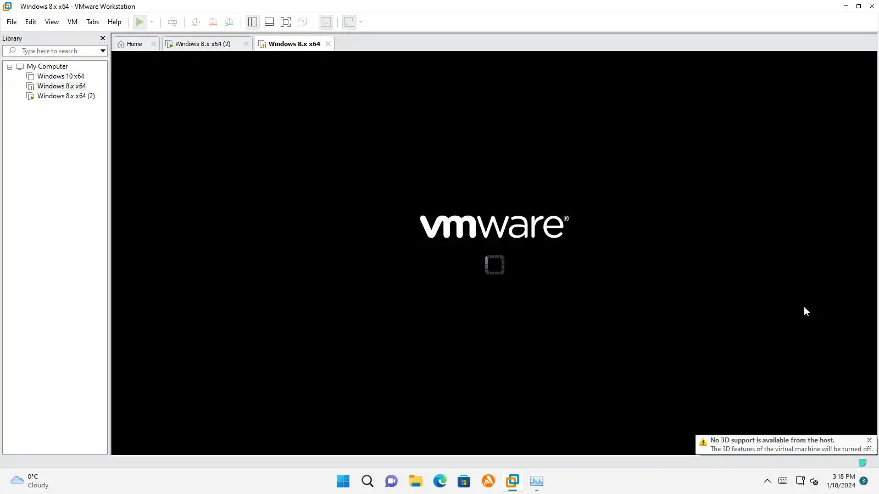The image size is (879, 494).
Task: Open the Tabs menu
Action: (93, 22)
